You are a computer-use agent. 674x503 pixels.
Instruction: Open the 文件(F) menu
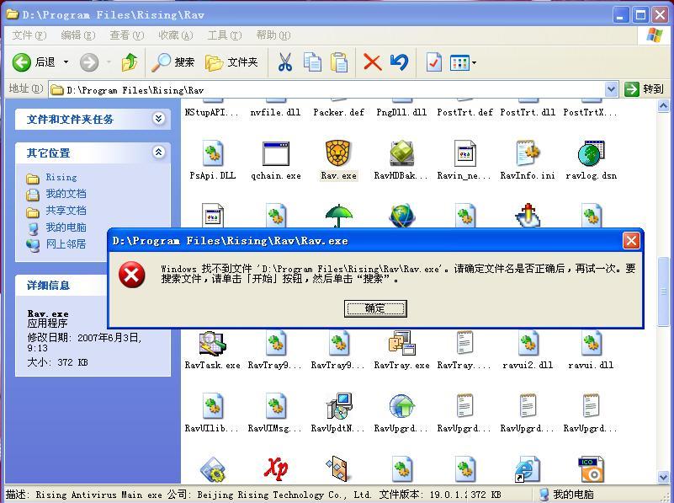29,35
